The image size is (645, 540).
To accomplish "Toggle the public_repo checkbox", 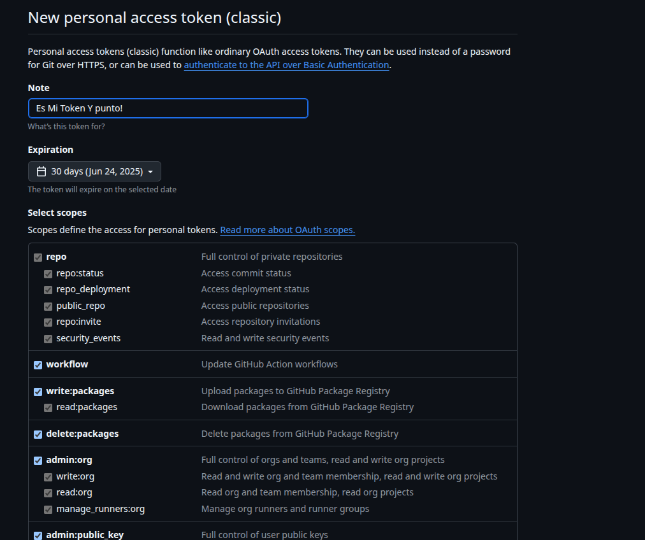I will coord(48,306).
